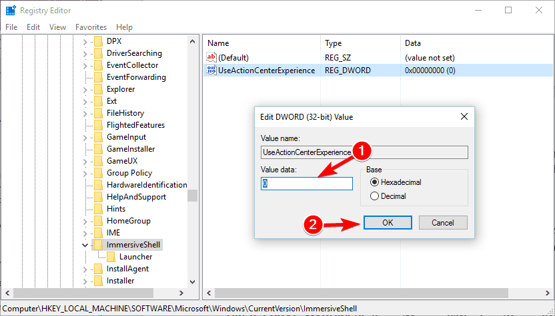
Task: Click the FlightedFeatures folder icon
Action: (x=99, y=125)
